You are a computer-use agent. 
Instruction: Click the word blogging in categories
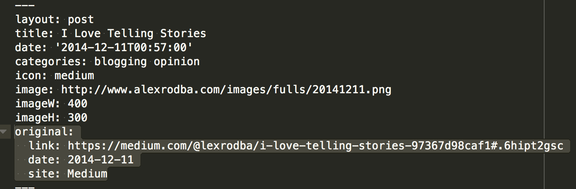tap(120, 61)
